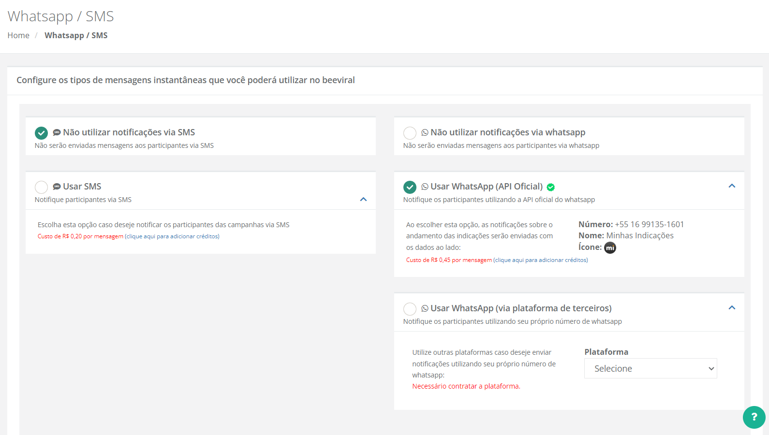Click 'Necessário contratar a plataforma.' warning text

pyautogui.click(x=466, y=386)
